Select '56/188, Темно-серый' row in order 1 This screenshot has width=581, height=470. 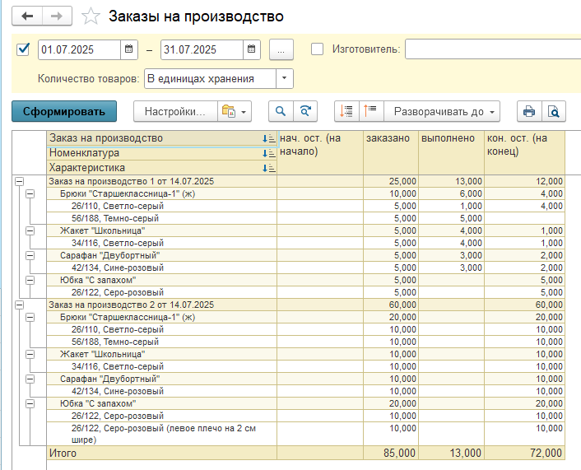161,218
